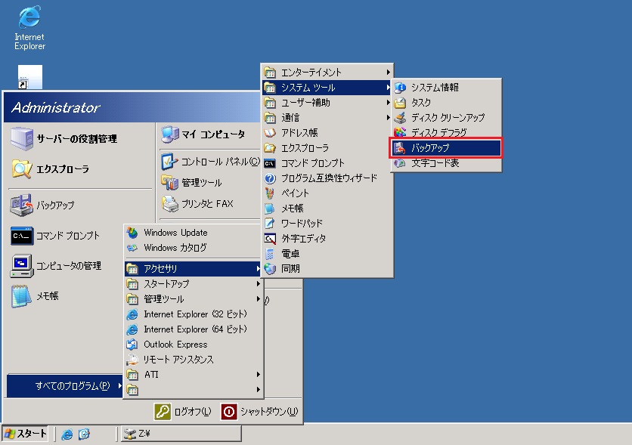Open コマンド プロンプト in the accessories menu
The width and height of the screenshot is (632, 445).
[312, 163]
